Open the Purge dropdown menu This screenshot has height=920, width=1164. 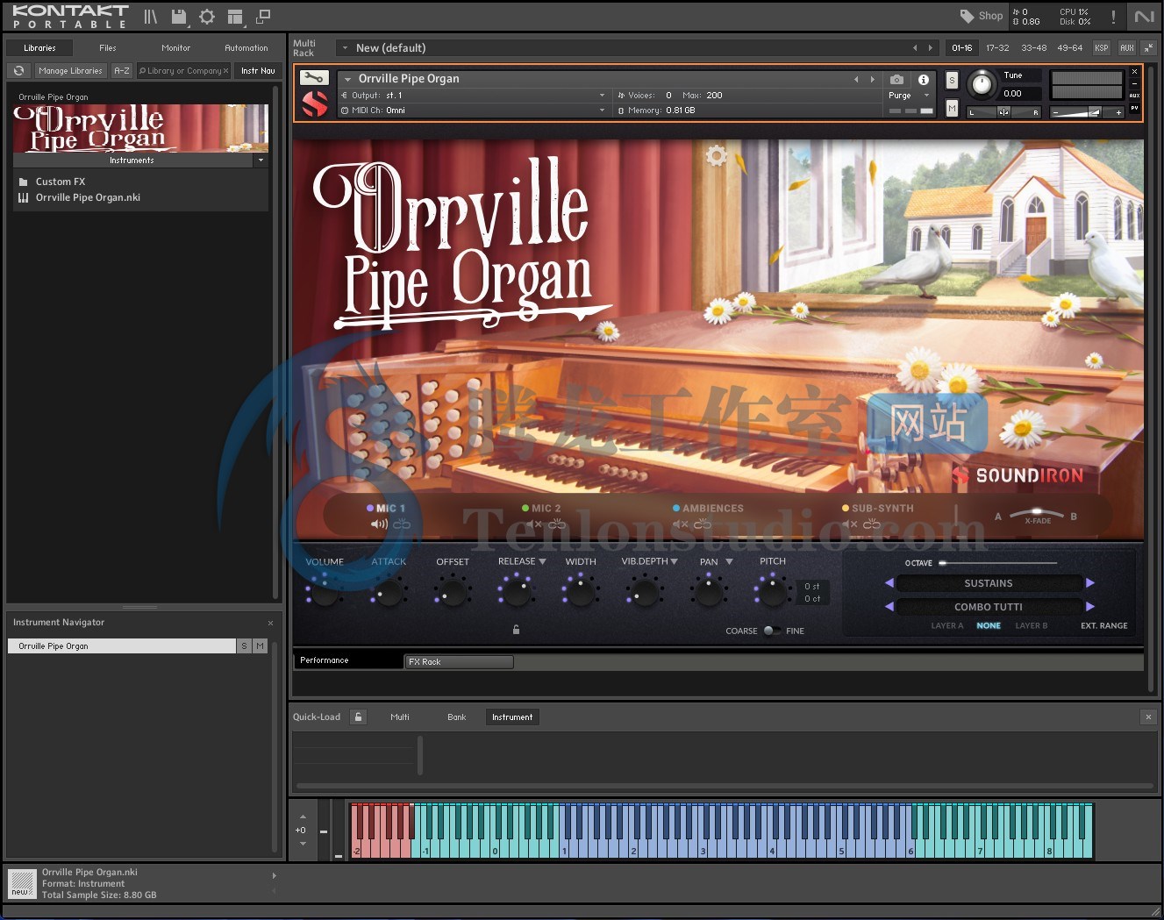[909, 96]
